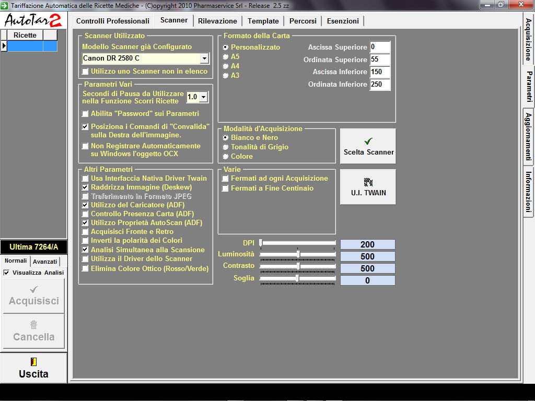Expand the Canon DR 2580 C scanner dropdown
535x401 pixels.
pyautogui.click(x=204, y=58)
